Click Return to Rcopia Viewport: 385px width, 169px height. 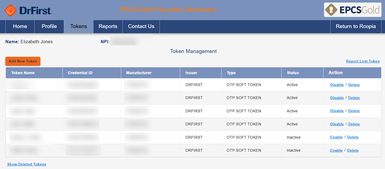(356, 26)
